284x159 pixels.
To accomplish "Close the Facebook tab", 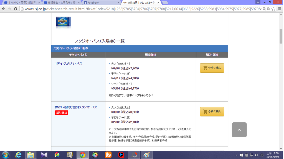I will tap(119, 3).
